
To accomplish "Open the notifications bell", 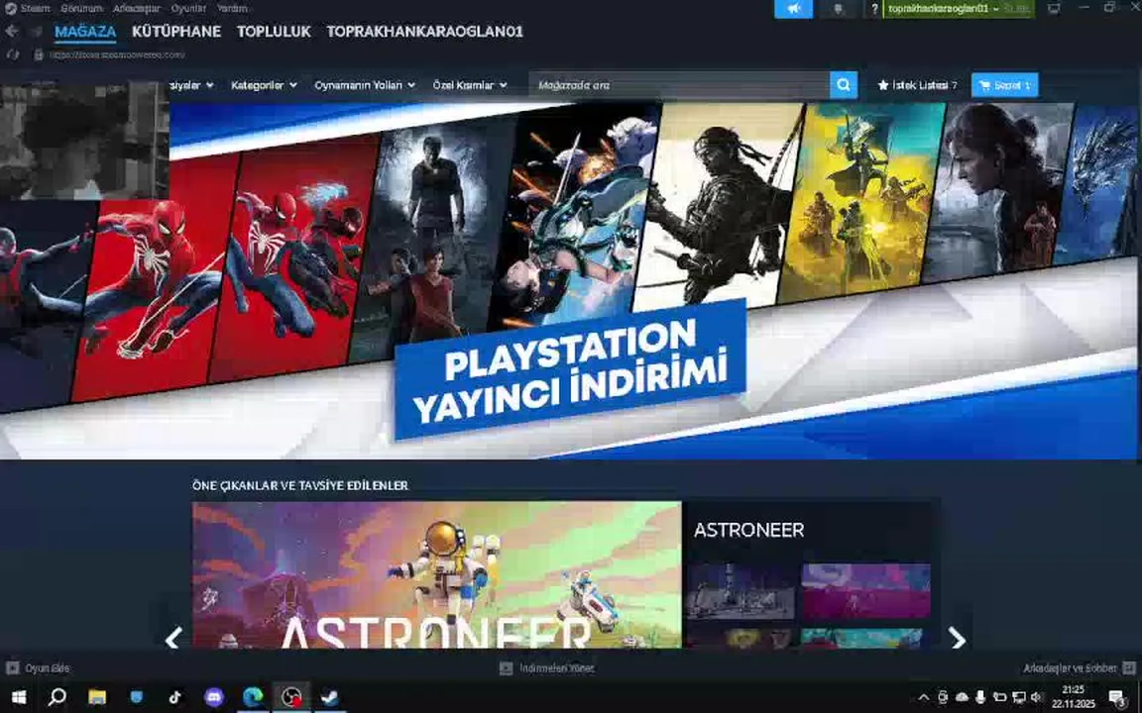I will (x=838, y=9).
